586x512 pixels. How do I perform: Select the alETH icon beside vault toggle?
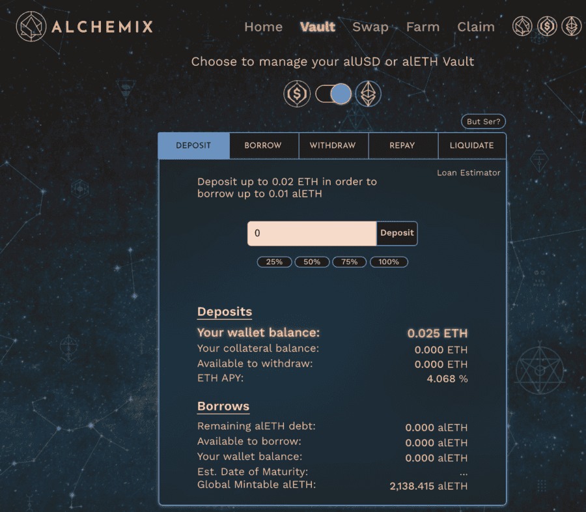[x=369, y=94]
